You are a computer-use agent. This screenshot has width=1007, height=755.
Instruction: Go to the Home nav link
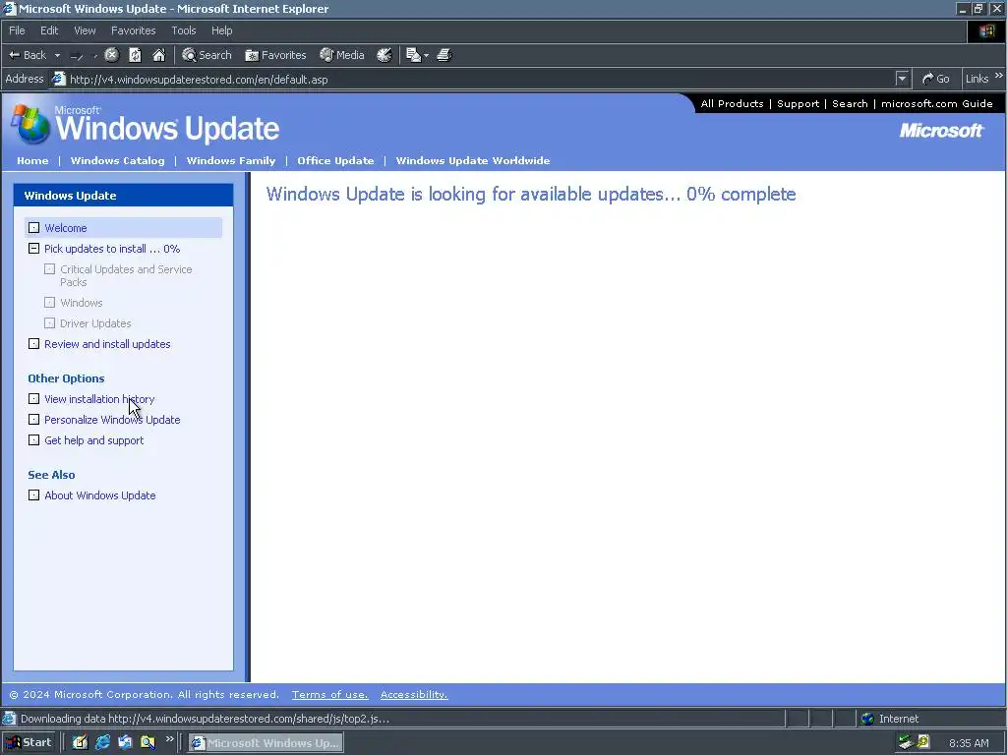click(32, 160)
